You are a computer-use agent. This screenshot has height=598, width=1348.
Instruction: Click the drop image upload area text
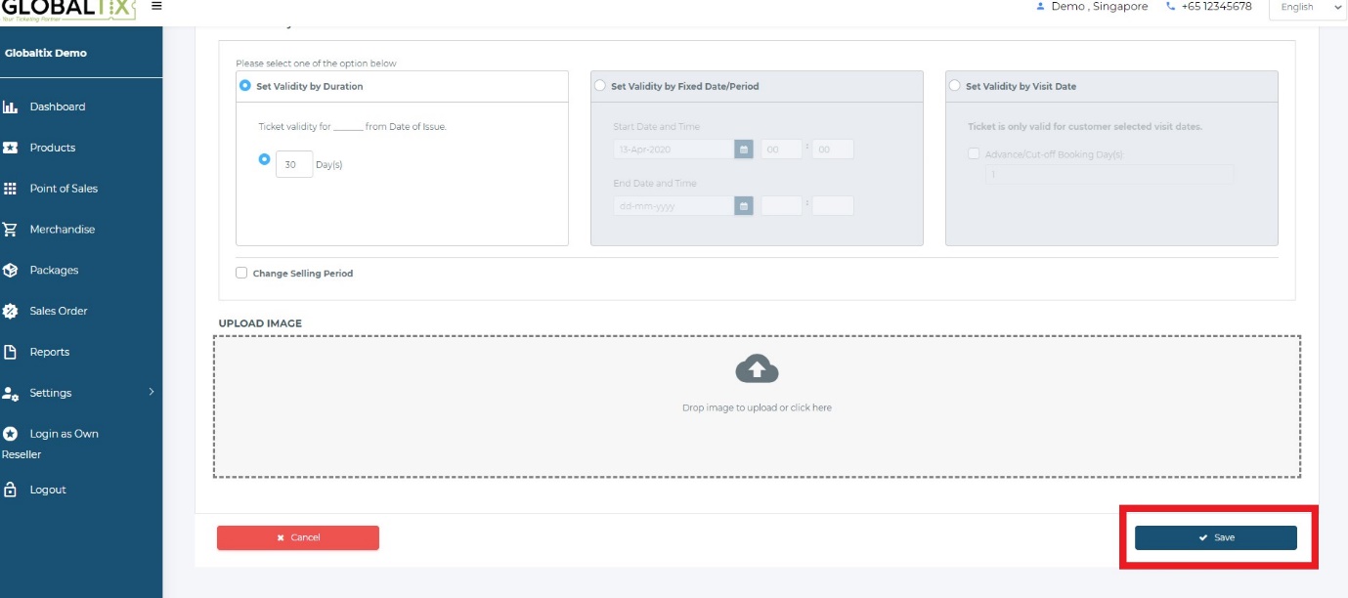pyautogui.click(x=757, y=407)
